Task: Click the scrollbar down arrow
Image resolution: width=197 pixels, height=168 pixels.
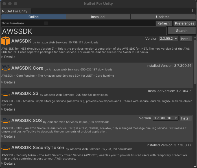Action: pyautogui.click(x=195, y=167)
